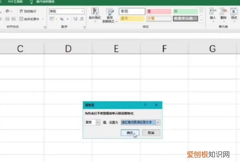The width and height of the screenshot is (240, 162).
Task: Select the column F header
Action: point(164,49)
